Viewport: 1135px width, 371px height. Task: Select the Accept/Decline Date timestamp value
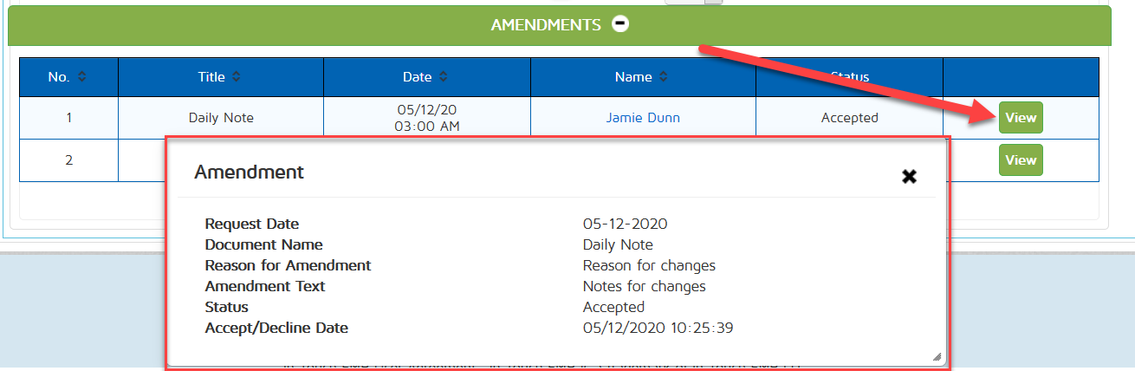(x=658, y=328)
